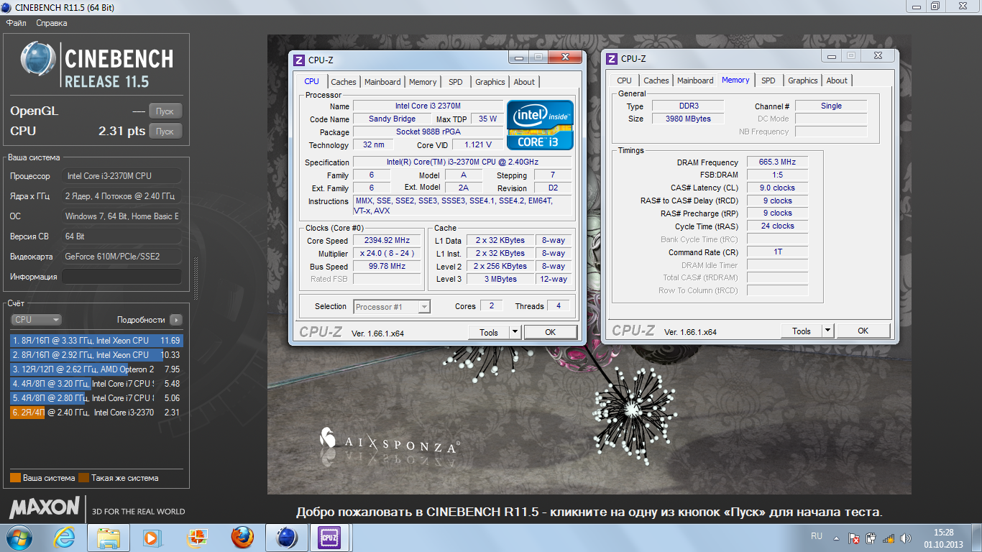Click the Core Speed value 2394.92 MHz
Screen dimensions: 982x552
click(387, 241)
